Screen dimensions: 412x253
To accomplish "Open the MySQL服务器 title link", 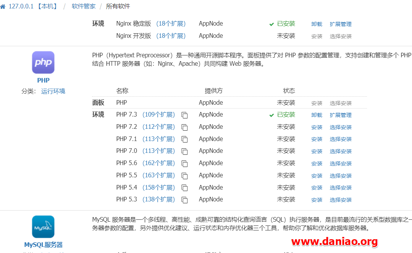I will coord(44,245).
